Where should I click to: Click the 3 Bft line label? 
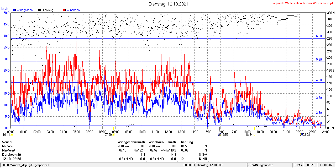coord(319,98)
